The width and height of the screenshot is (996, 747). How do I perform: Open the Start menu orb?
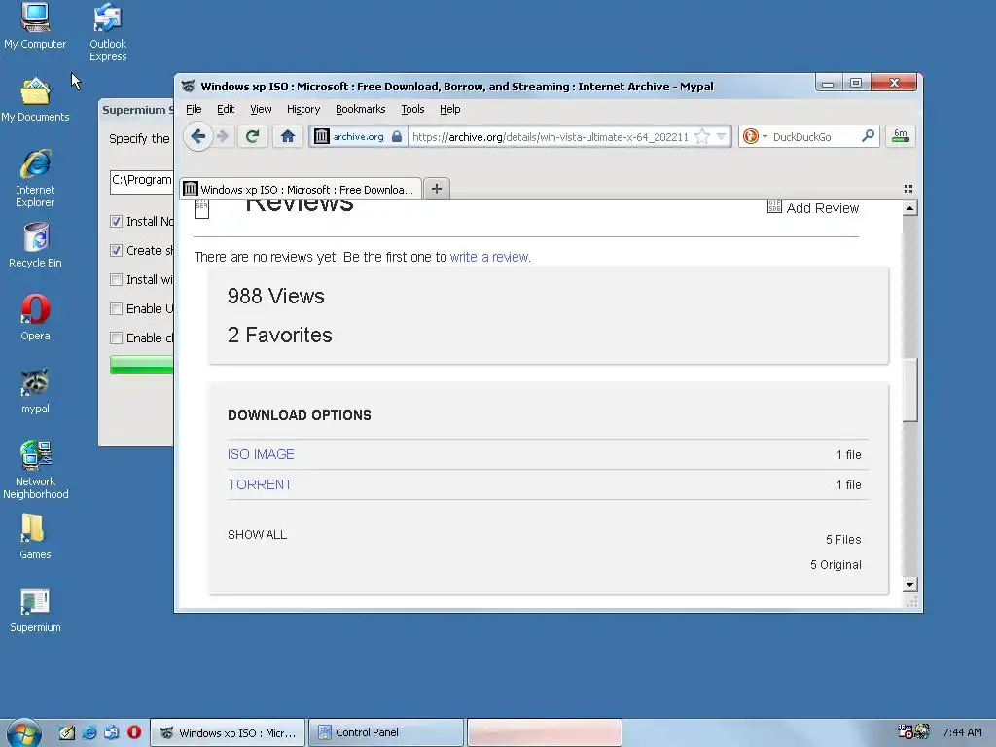tap(24, 732)
